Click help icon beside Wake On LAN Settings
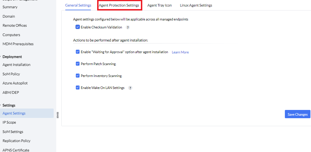 (130, 88)
